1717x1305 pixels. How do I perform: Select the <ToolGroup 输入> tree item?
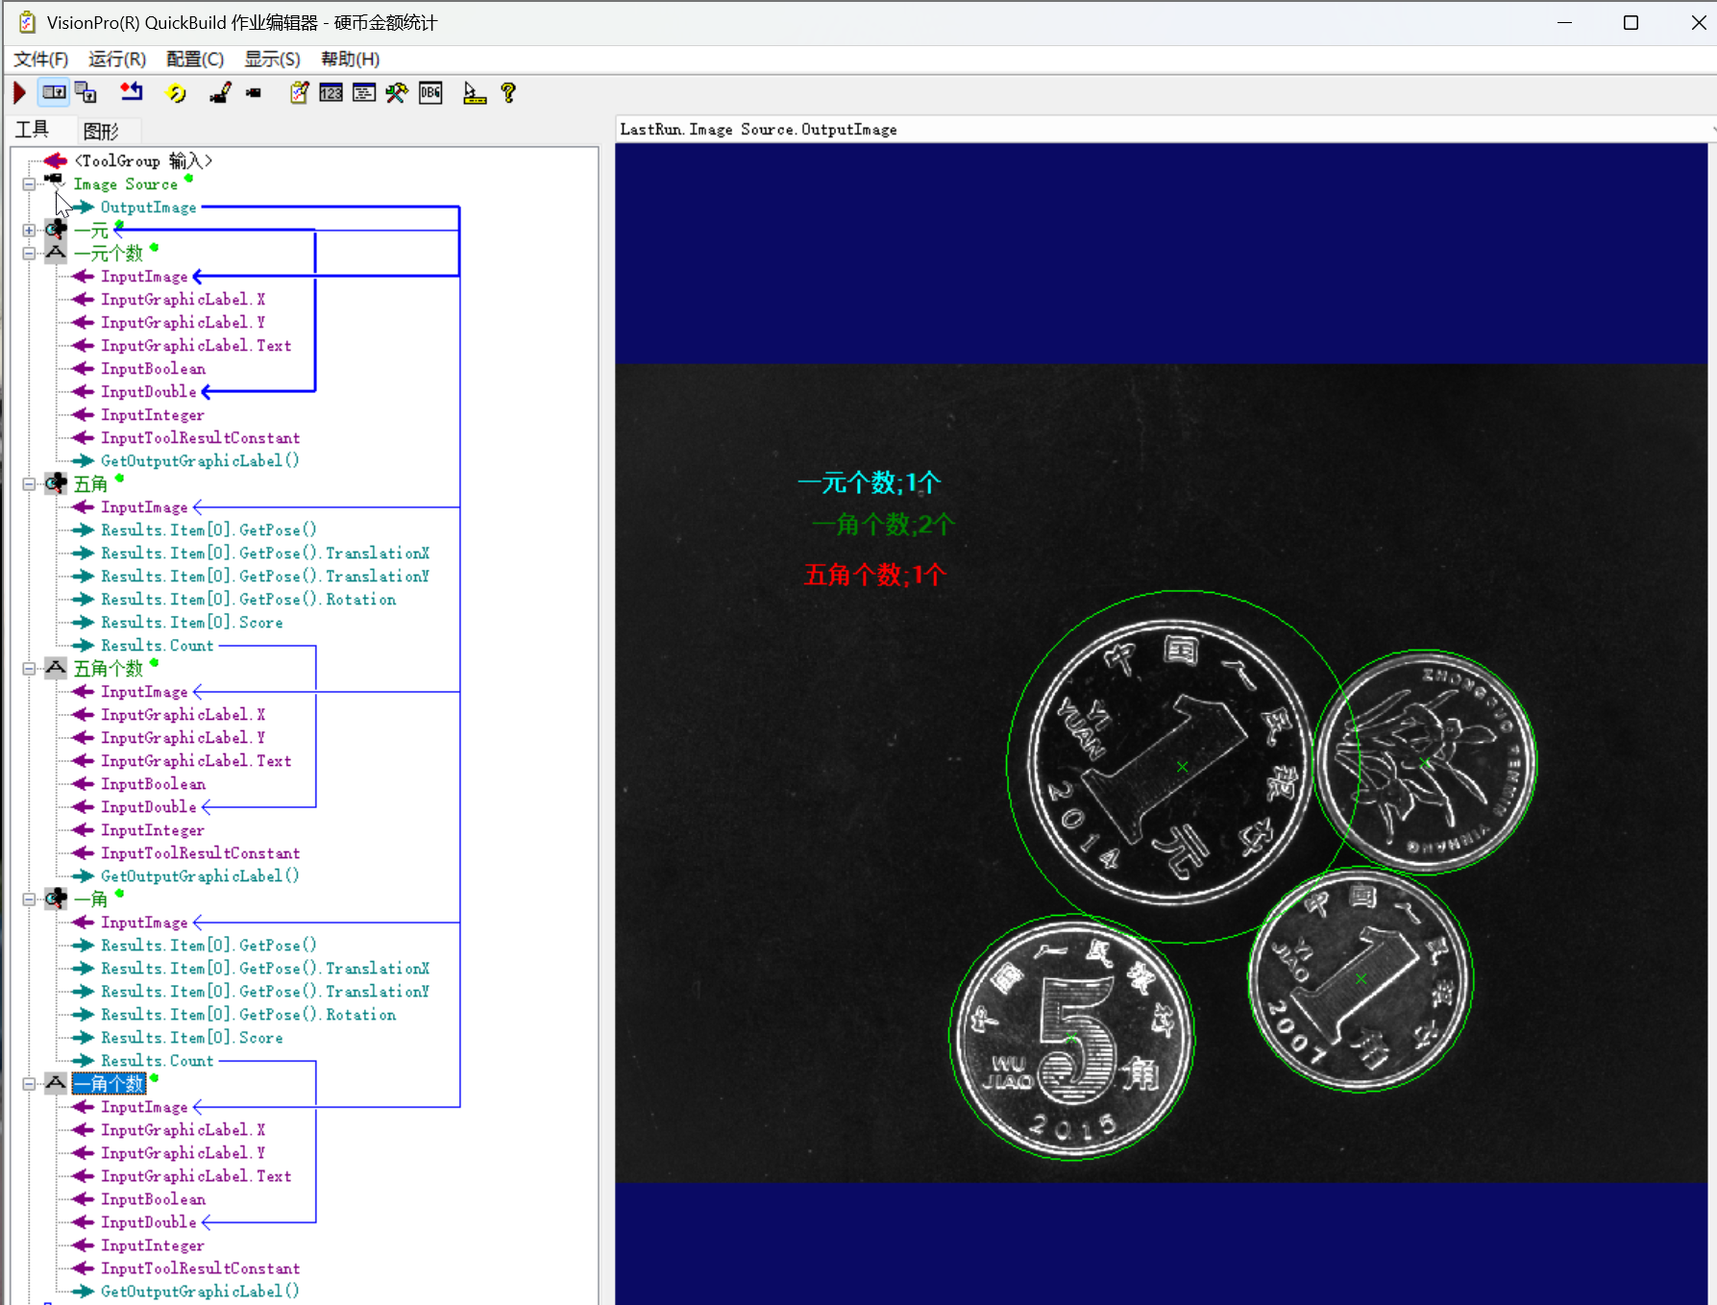[x=143, y=160]
